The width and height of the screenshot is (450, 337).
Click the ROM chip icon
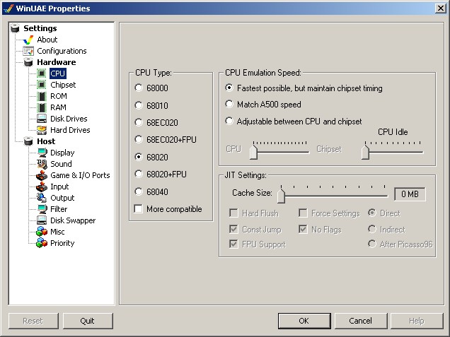tap(42, 96)
